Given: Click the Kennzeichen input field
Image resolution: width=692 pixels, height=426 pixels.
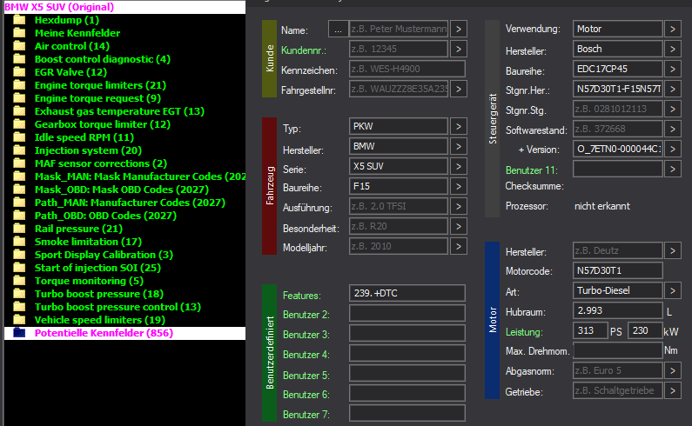Looking at the screenshot, I should (x=406, y=70).
